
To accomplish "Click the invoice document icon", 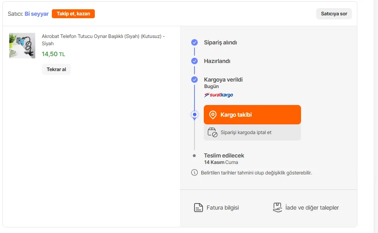I will pos(198,208).
